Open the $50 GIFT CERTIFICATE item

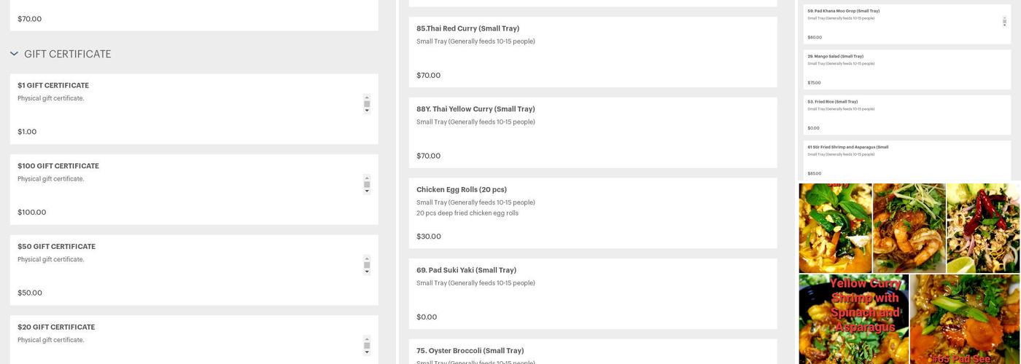click(x=194, y=269)
